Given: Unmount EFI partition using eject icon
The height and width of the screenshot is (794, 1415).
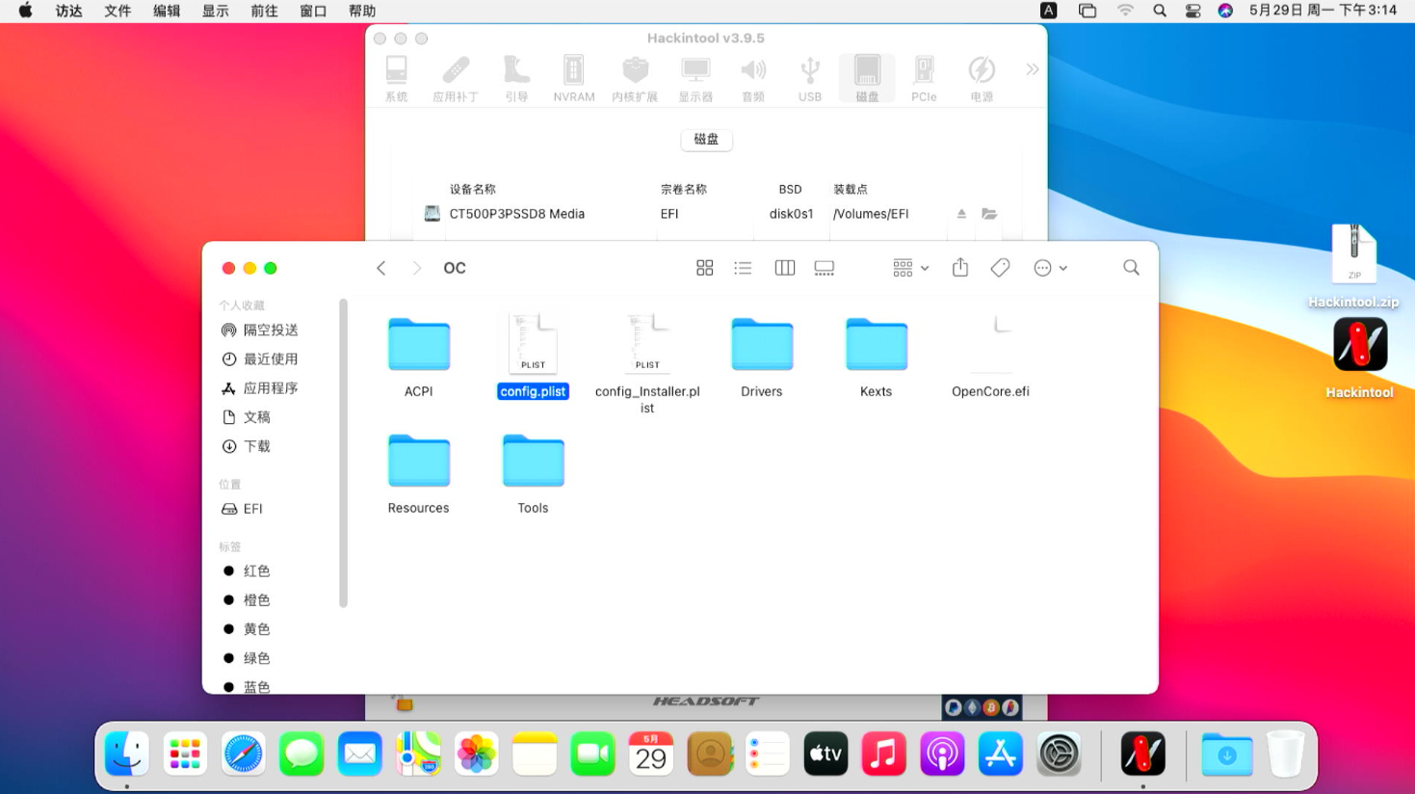Looking at the screenshot, I should coord(961,214).
